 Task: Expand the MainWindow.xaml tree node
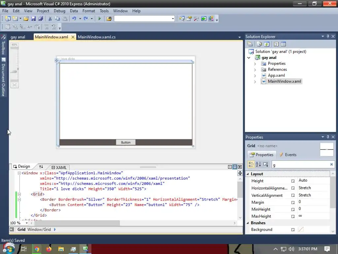(255, 82)
